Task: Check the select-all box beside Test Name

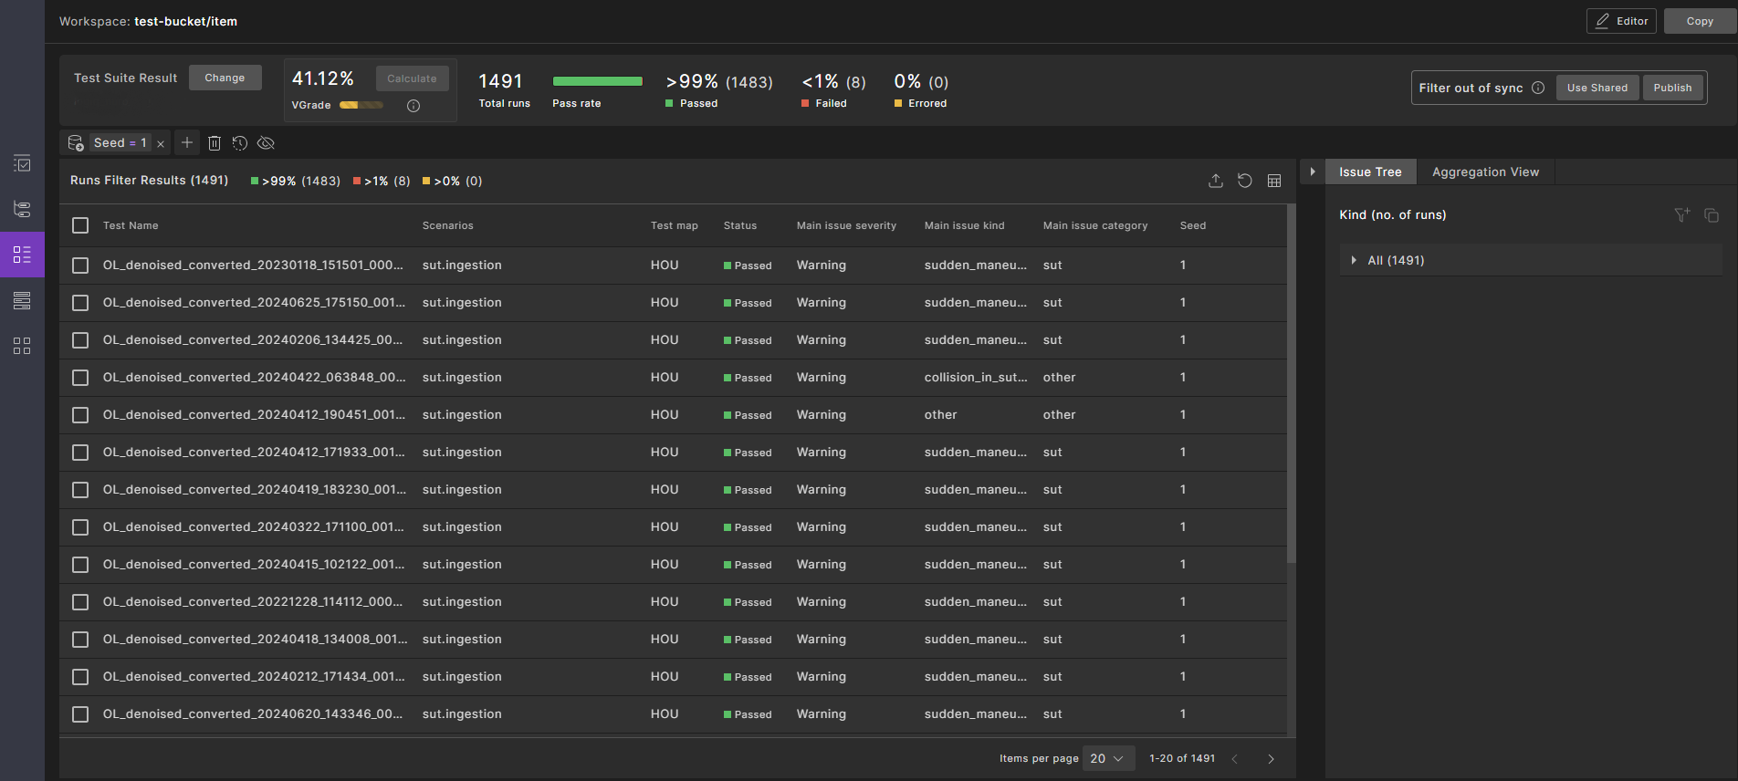Action: coord(80,225)
